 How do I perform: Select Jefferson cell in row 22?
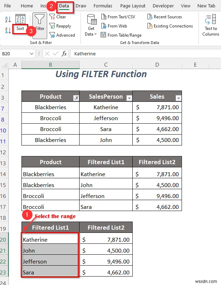(x=50, y=260)
